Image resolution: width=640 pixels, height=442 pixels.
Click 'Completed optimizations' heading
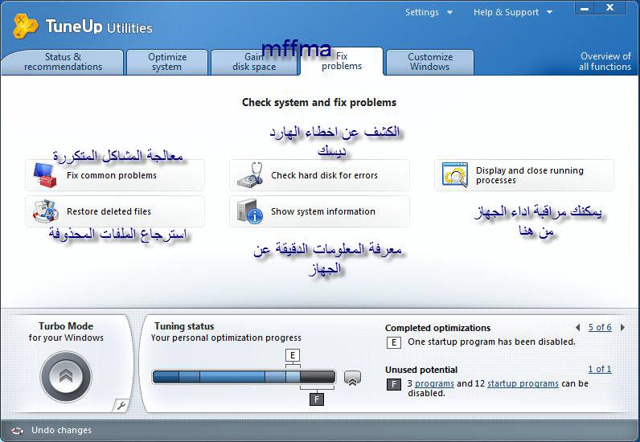coord(437,328)
